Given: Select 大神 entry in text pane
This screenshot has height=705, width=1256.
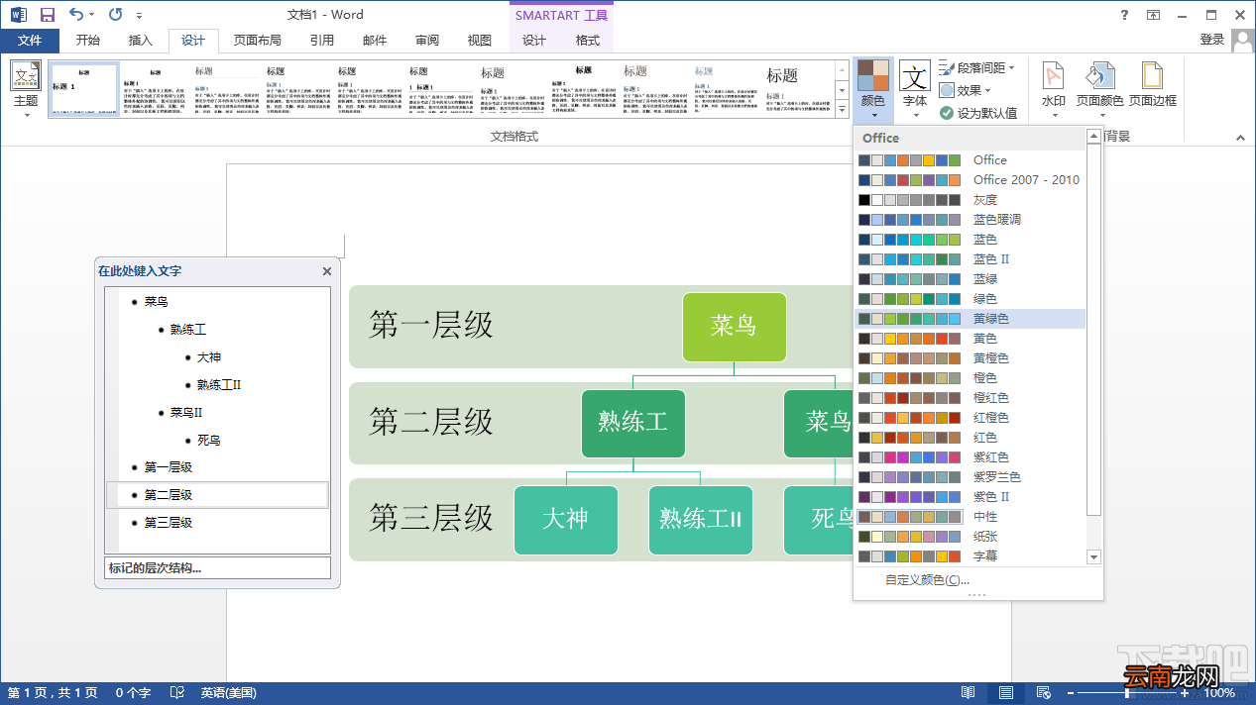Looking at the screenshot, I should click(208, 357).
